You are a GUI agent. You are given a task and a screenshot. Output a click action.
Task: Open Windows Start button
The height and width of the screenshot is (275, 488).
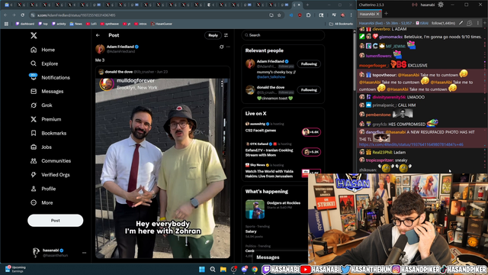pyautogui.click(x=202, y=270)
